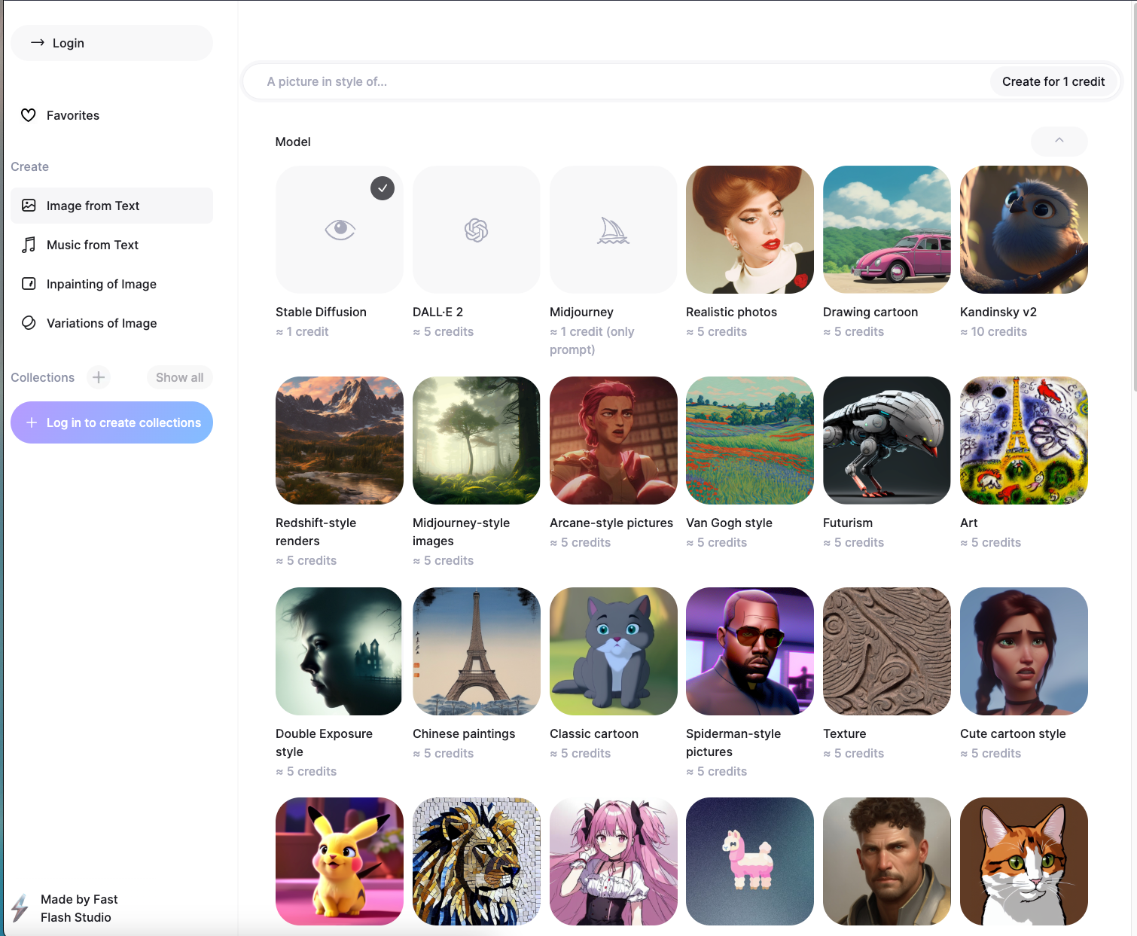Image resolution: width=1137 pixels, height=936 pixels.
Task: Add a collection with the plus icon
Action: tap(99, 377)
